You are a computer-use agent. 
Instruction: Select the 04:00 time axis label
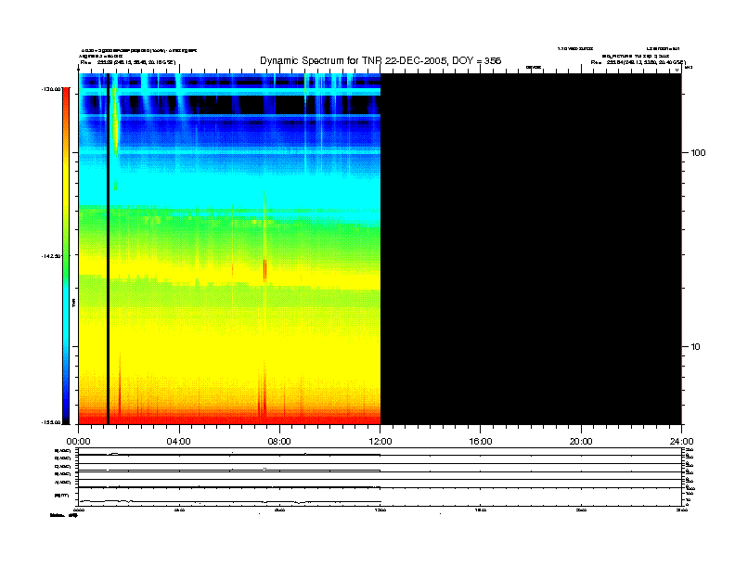coord(178,441)
